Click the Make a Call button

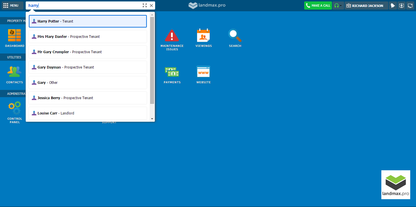(x=318, y=5)
